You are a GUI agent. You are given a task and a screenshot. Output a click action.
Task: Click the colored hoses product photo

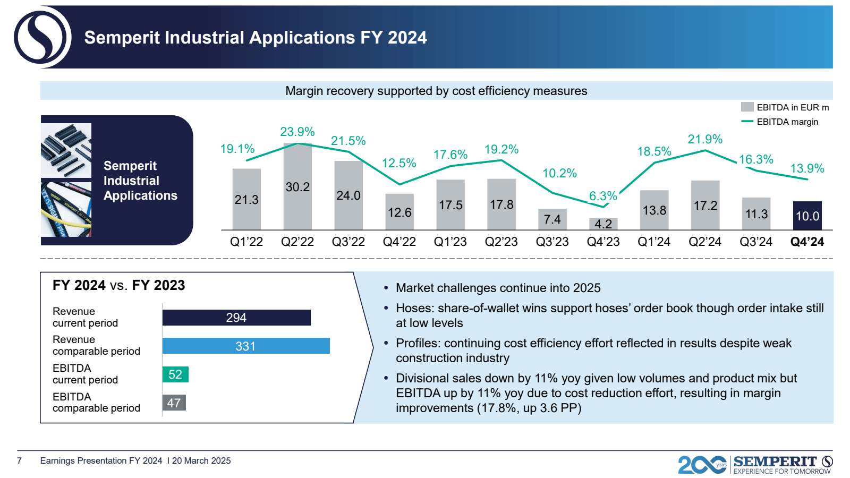[x=66, y=209]
